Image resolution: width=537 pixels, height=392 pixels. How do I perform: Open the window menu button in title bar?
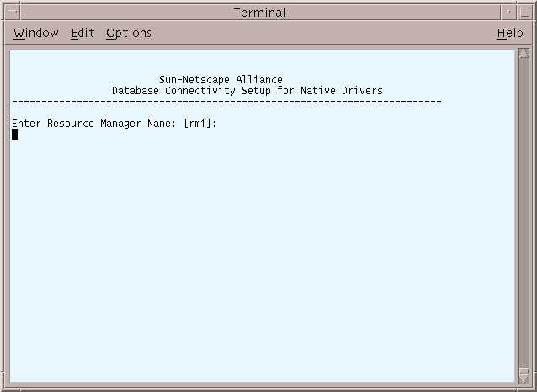click(x=13, y=13)
